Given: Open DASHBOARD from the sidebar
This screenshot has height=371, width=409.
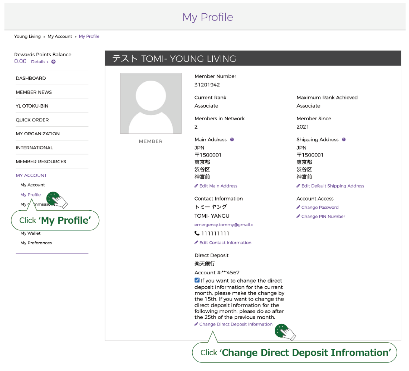Looking at the screenshot, I should point(31,78).
